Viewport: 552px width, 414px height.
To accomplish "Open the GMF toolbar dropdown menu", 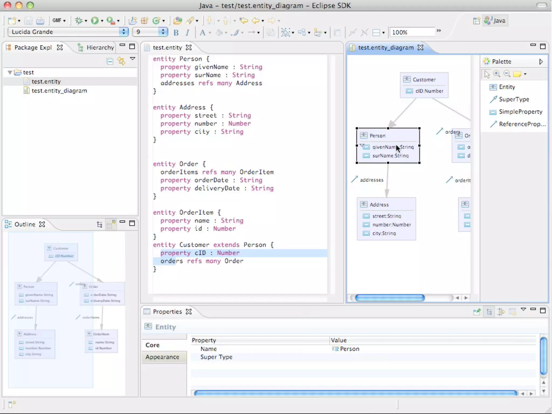I will point(59,20).
